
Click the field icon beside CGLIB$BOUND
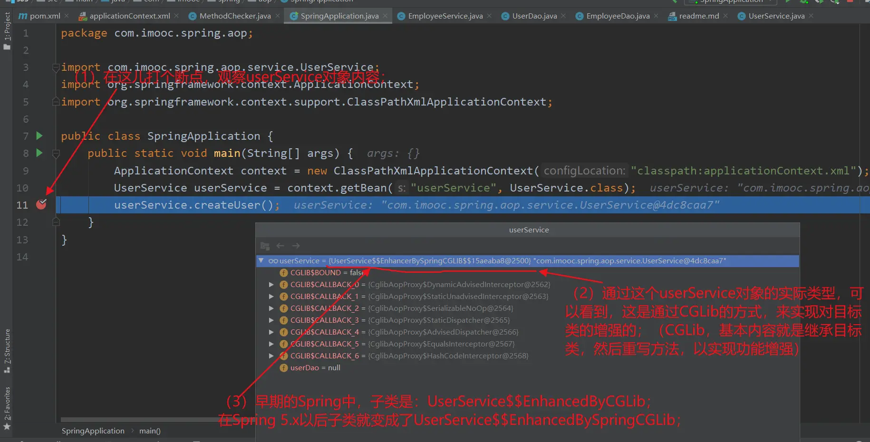click(284, 273)
